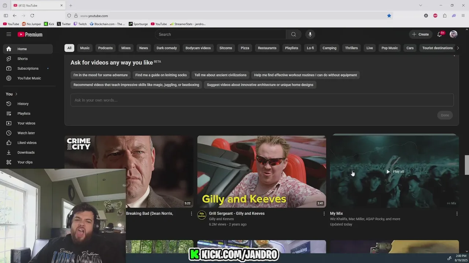The height and width of the screenshot is (263, 469).
Task: Expand the You section chevron
Action: tap(16, 94)
